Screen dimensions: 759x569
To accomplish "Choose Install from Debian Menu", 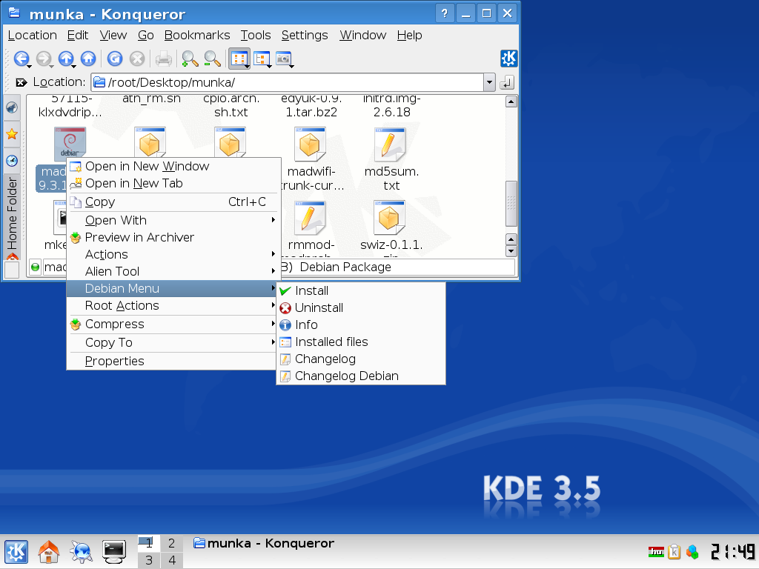I will coord(361,290).
